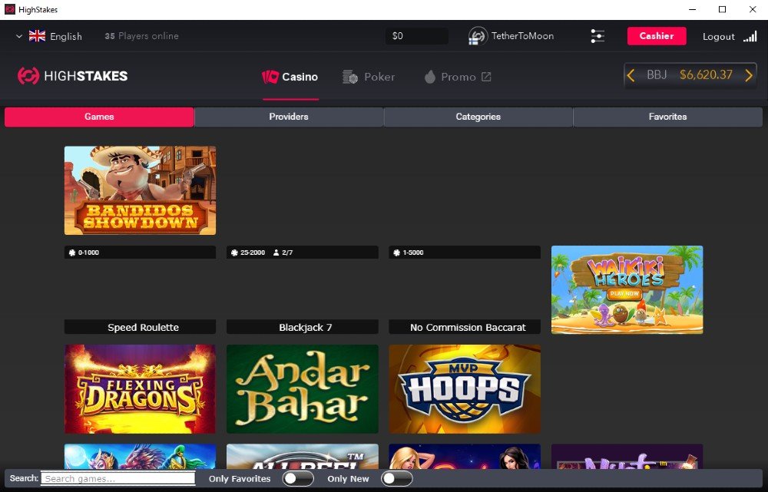Focus the Search games input field

coord(118,479)
